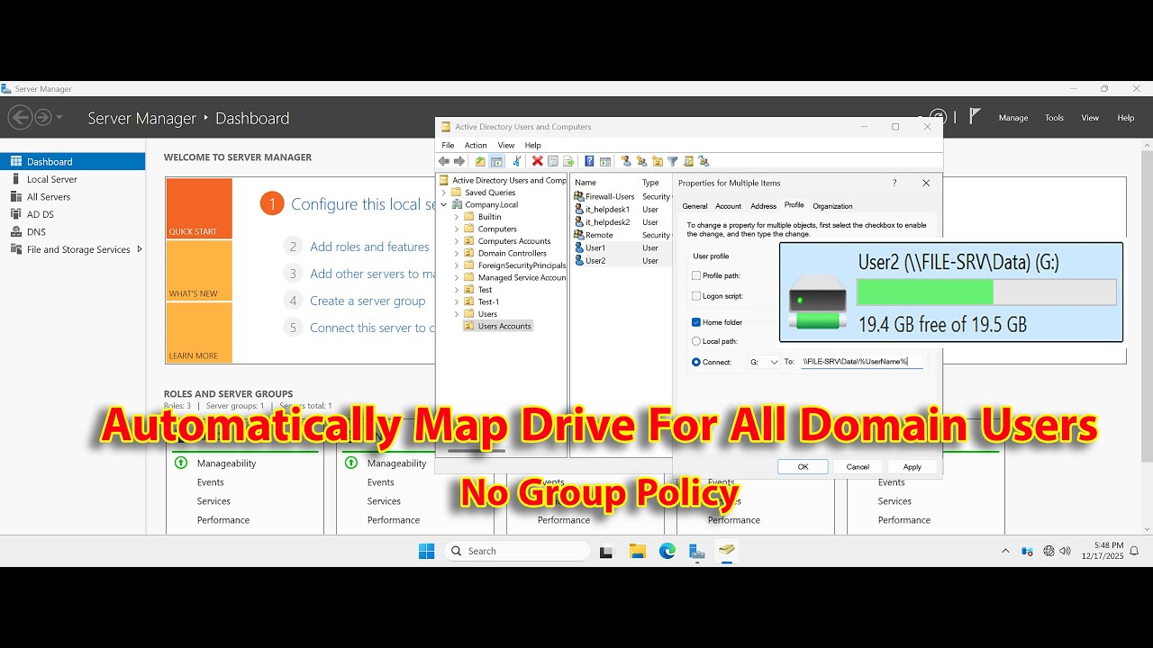Screen dimensions: 1153x648
Task: Click the taskbar Search box
Action: pos(517,551)
